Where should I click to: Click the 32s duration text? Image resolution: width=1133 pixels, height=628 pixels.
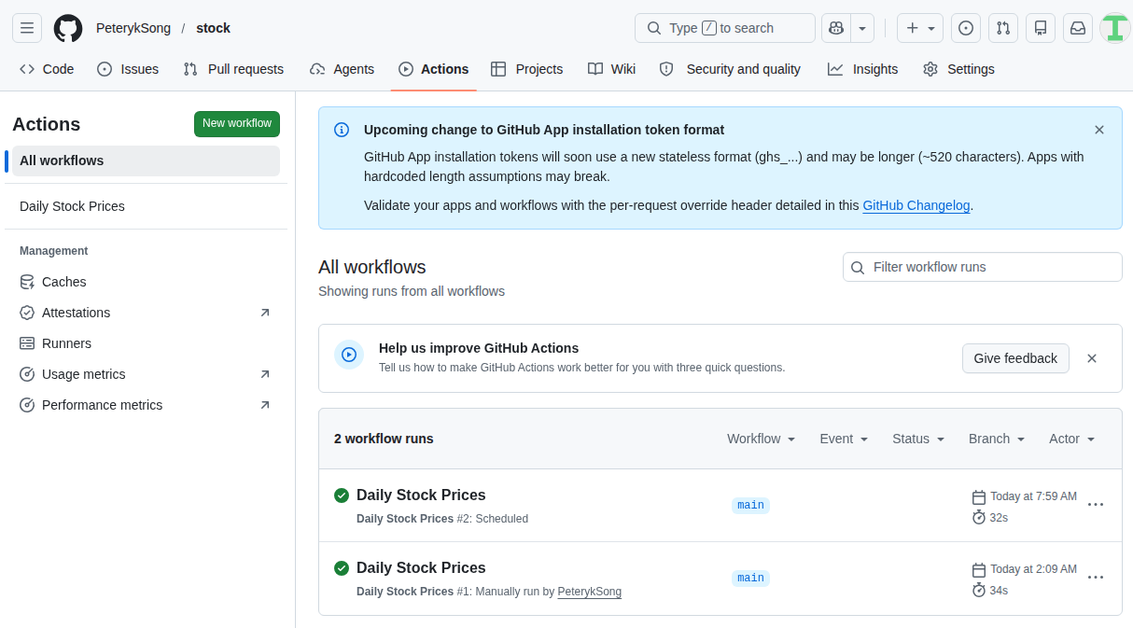click(x=999, y=518)
